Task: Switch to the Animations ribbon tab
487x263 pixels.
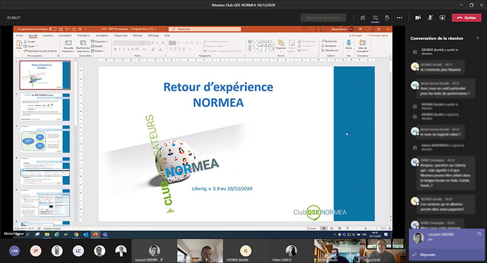Action: (102, 36)
